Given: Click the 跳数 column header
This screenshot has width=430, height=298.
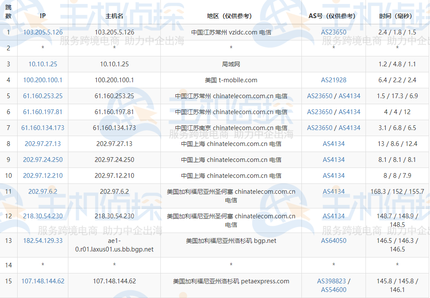Looking at the screenshot, I should pos(9,12).
